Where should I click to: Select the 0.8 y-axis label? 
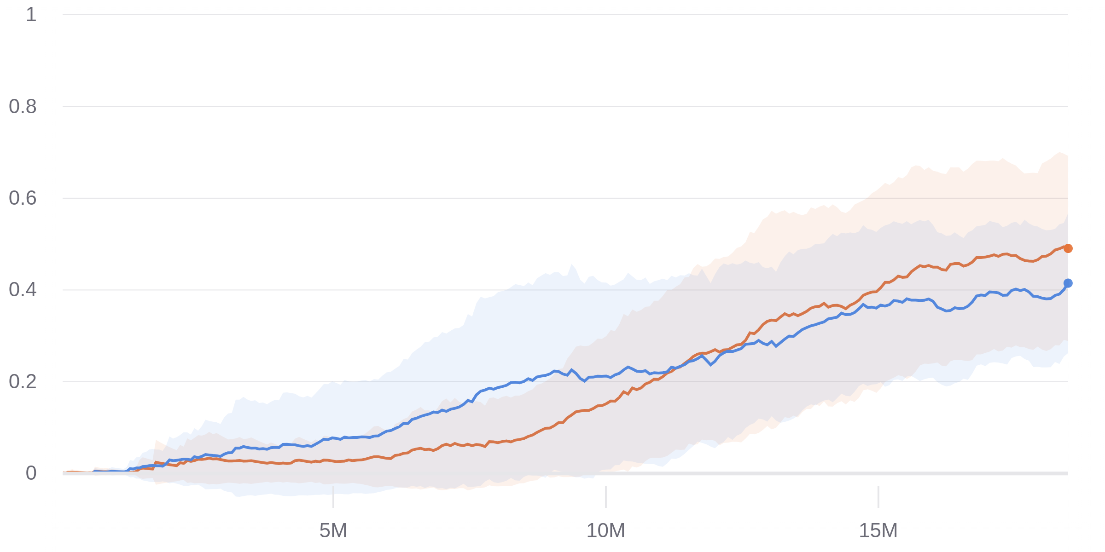pos(23,107)
